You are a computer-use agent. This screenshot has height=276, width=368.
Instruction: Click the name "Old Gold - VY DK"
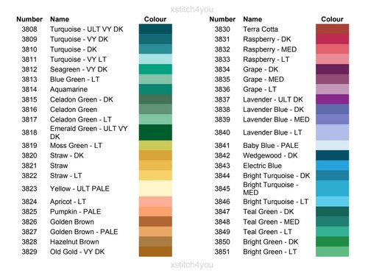click(x=77, y=252)
